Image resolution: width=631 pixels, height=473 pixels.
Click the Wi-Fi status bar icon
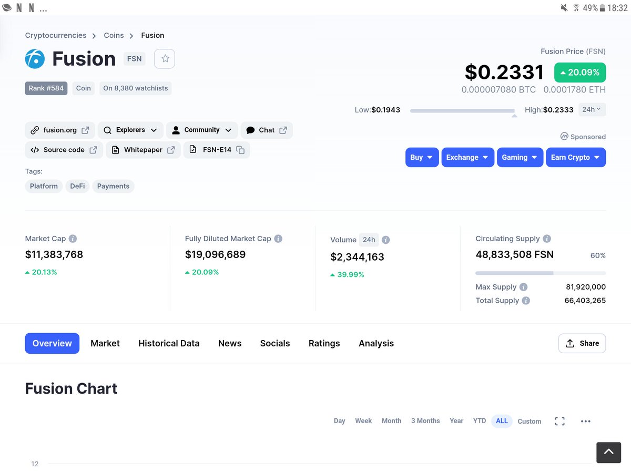pyautogui.click(x=576, y=8)
